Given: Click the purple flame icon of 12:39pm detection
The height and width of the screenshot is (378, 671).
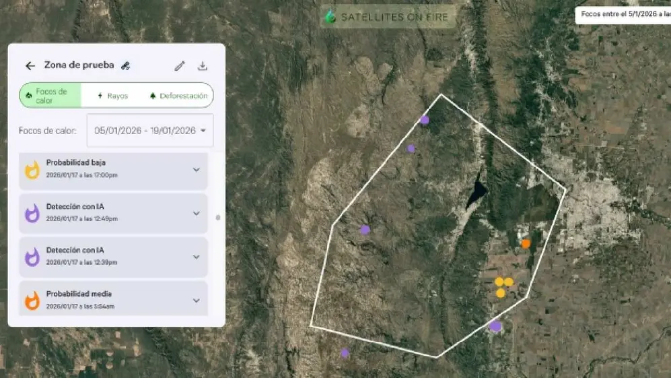Looking at the screenshot, I should point(32,257).
